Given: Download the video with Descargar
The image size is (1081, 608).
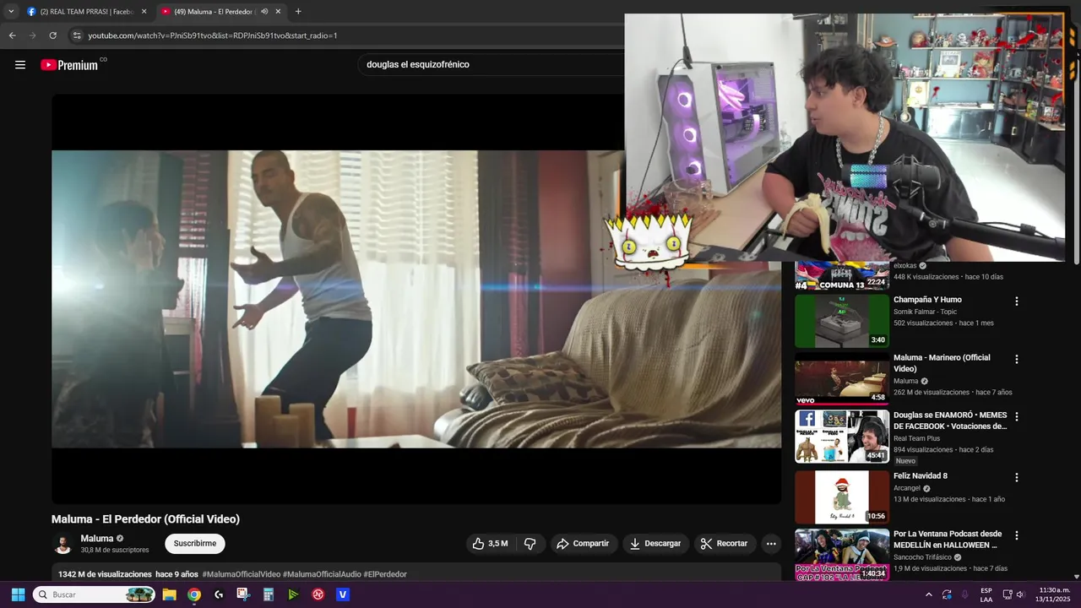Looking at the screenshot, I should pyautogui.click(x=655, y=544).
